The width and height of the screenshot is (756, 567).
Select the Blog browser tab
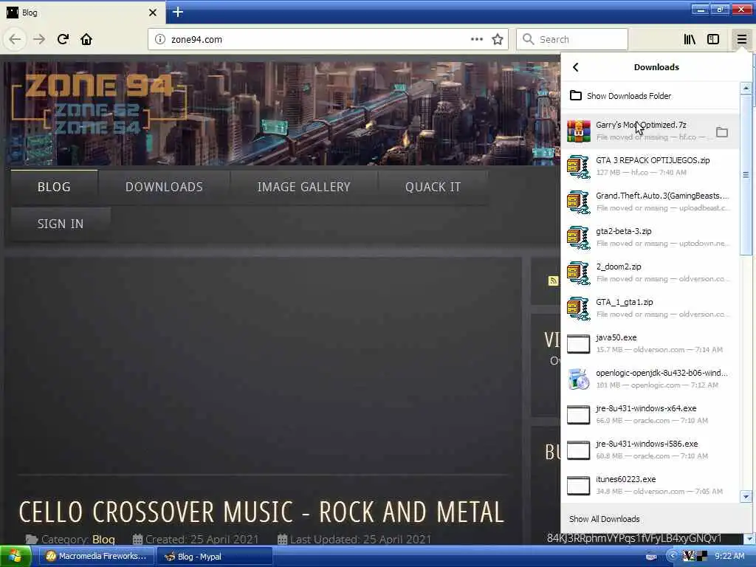click(82, 13)
